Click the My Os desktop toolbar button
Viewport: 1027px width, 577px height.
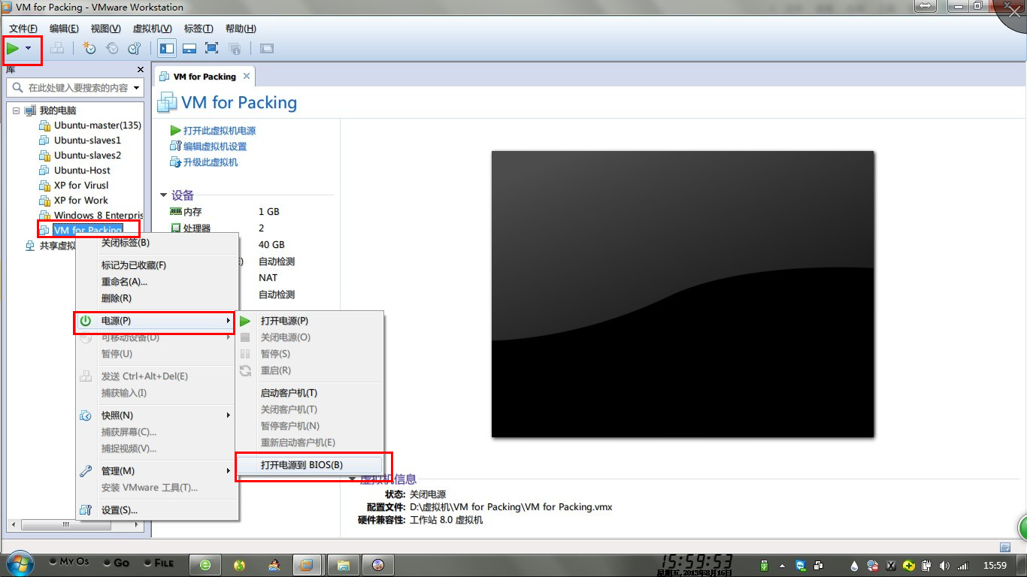(69, 562)
